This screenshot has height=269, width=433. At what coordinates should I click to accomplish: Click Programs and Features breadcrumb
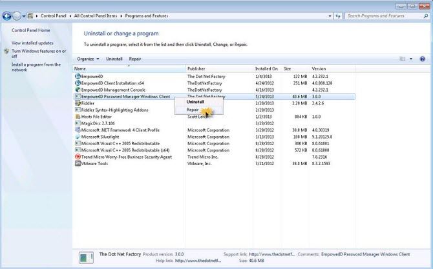point(146,16)
